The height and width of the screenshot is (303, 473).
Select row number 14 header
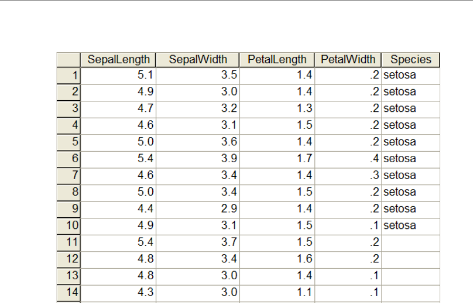click(x=69, y=291)
